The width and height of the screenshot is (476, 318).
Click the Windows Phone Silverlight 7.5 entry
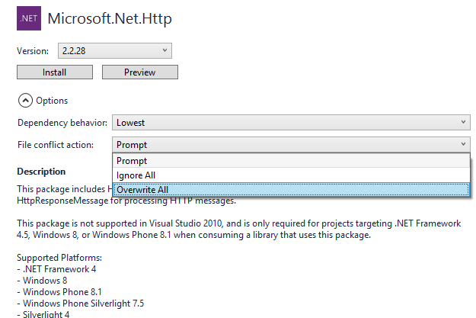pos(81,303)
